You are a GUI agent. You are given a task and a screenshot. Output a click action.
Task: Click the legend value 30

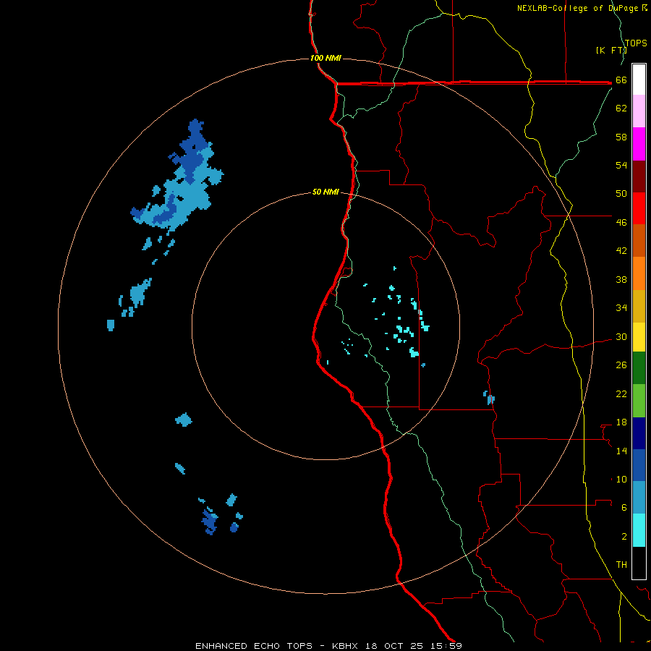(621, 336)
